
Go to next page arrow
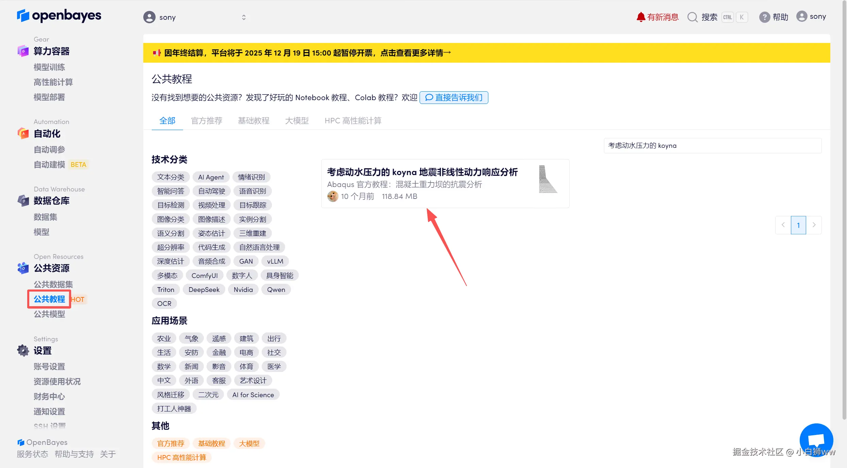814,225
